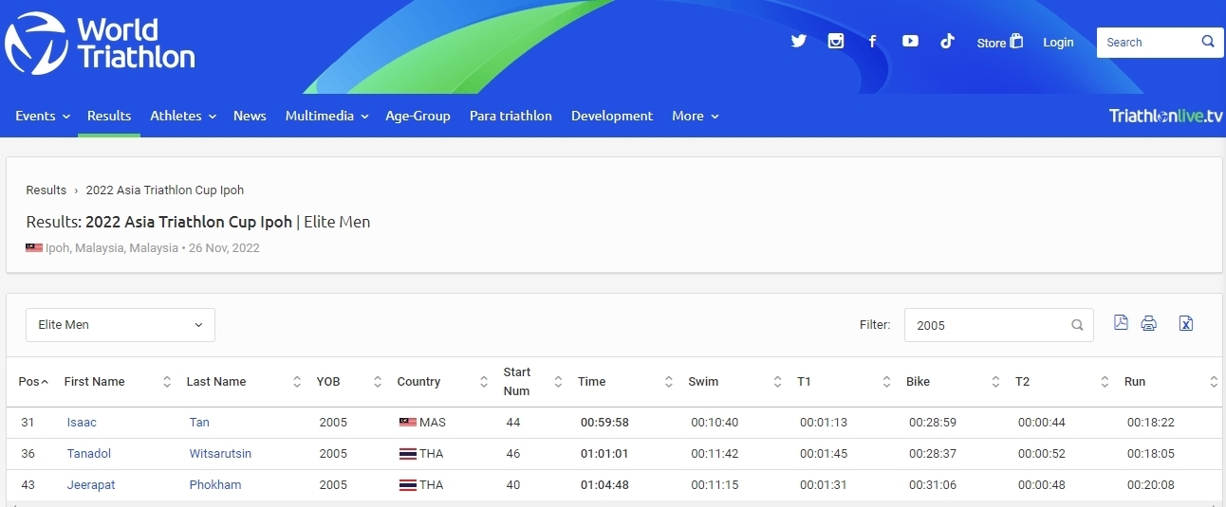This screenshot has height=507, width=1226.
Task: Click the swim time 00:10:40
Action: [715, 423]
